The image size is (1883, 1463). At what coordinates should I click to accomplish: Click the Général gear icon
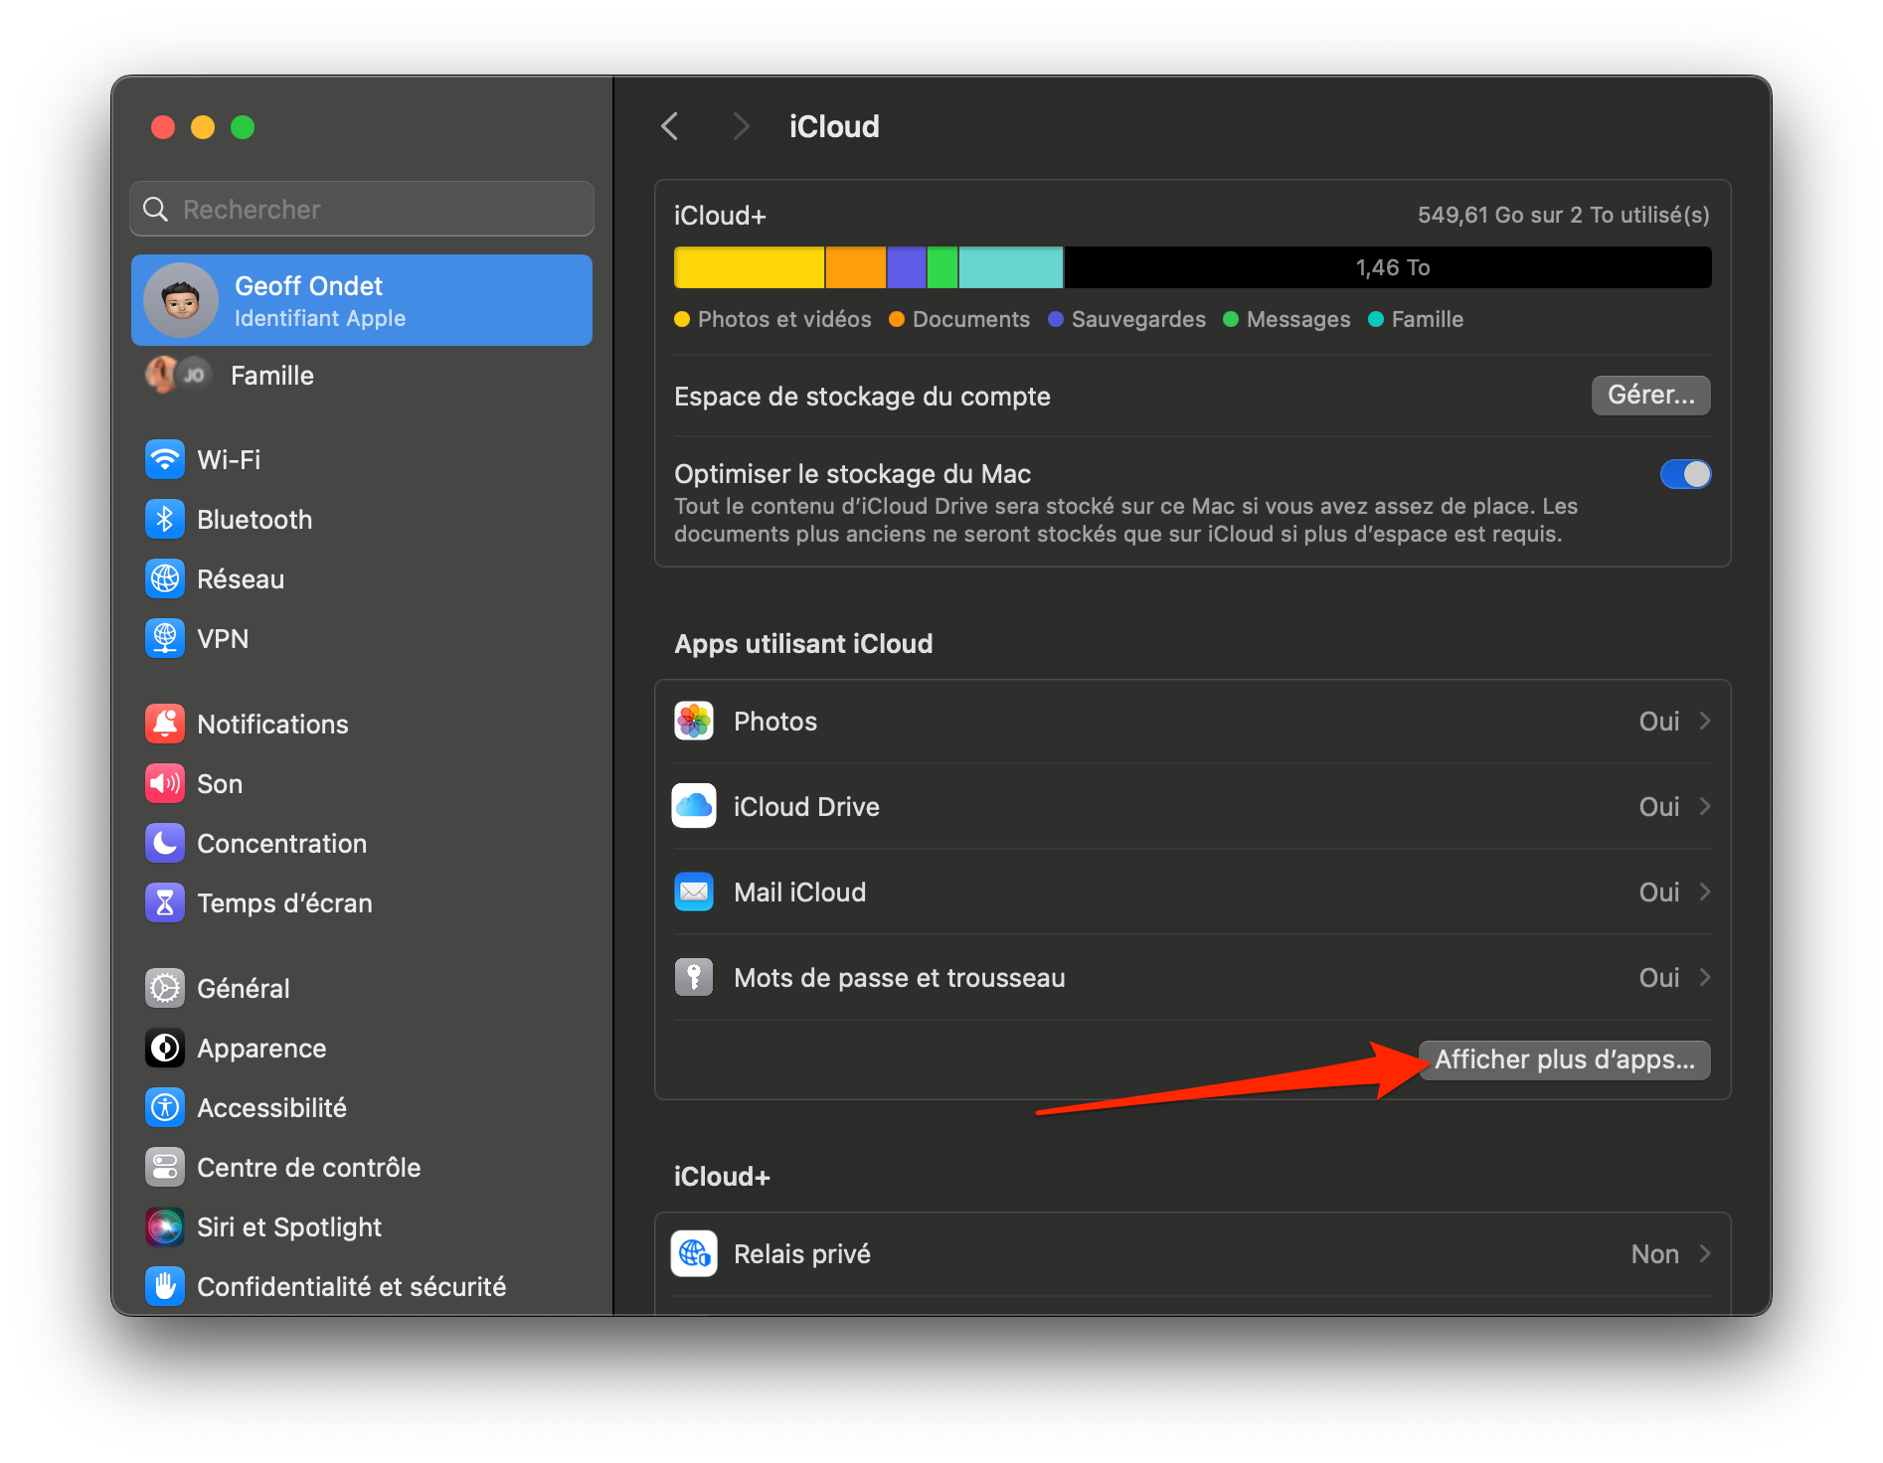[x=165, y=988]
